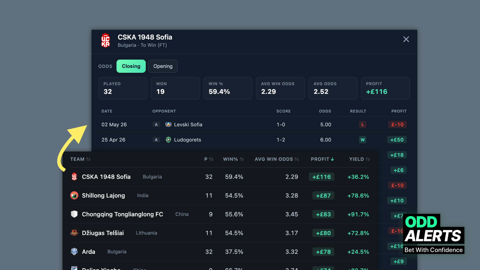Sort table by WIN% column
This screenshot has height=270, width=480.
point(233,159)
